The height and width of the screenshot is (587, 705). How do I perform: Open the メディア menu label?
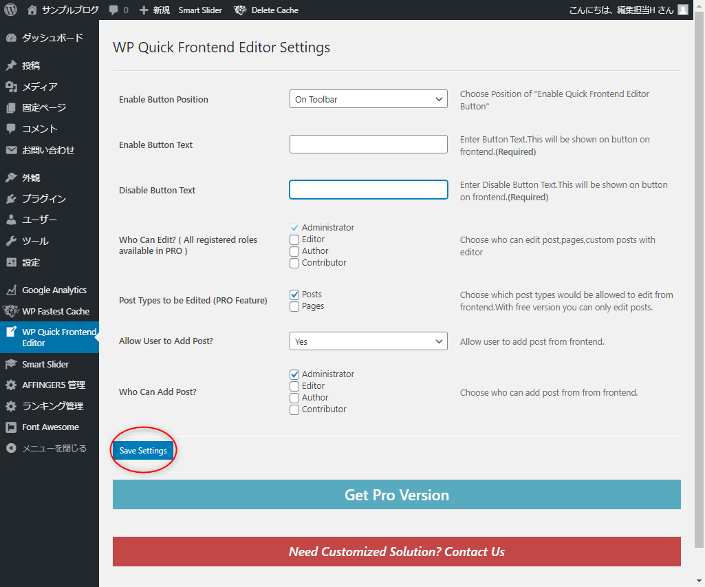click(40, 86)
